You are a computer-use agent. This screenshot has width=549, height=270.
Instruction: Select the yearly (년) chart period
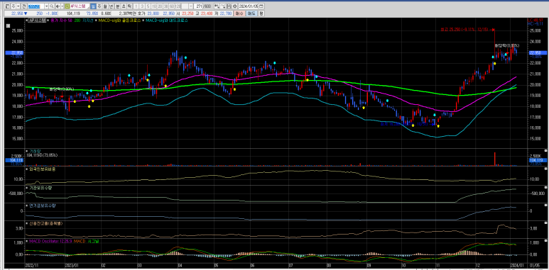111,6
